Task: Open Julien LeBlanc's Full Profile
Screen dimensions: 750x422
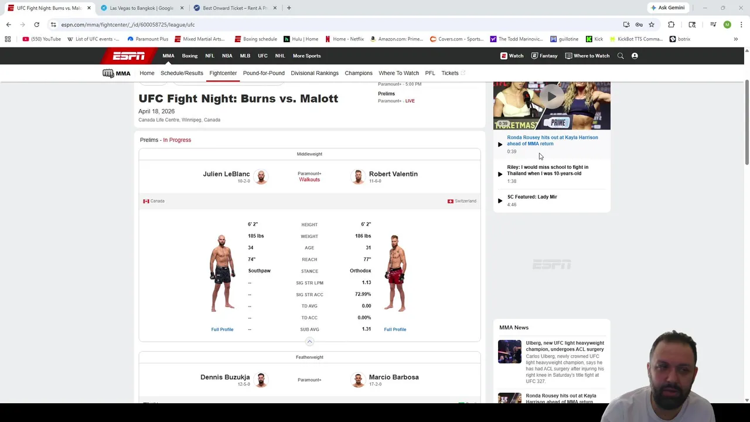Action: 222,329
